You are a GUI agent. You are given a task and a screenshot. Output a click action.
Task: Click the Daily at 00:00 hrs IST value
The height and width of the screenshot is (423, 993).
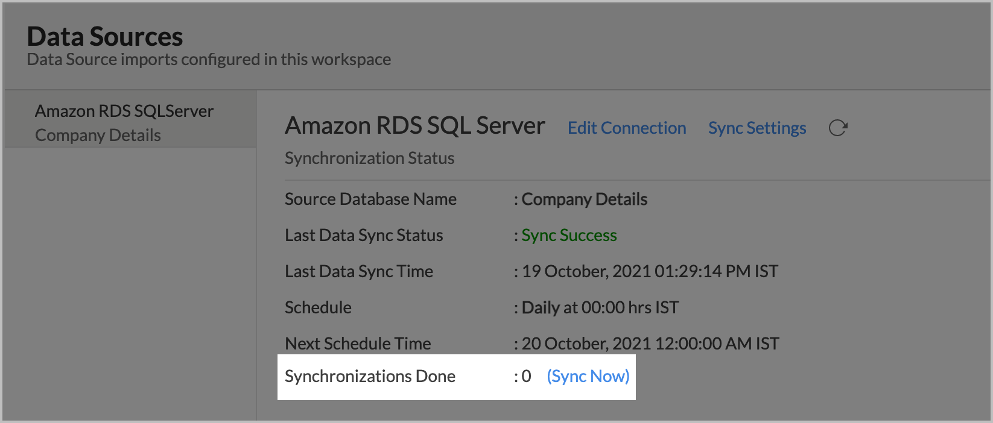click(600, 307)
